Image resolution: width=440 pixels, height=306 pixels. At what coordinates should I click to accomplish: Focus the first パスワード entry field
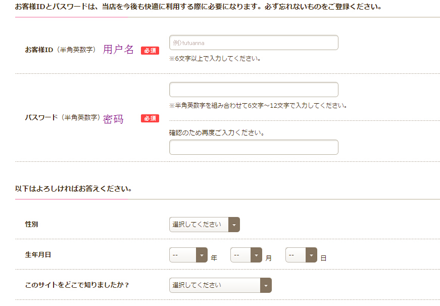[x=254, y=90]
